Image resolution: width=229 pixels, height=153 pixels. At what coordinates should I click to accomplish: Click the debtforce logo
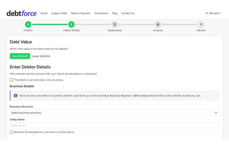click(21, 13)
